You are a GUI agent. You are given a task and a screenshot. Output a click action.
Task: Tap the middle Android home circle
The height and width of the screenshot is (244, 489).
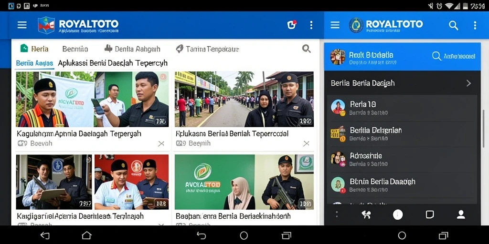pyautogui.click(x=244, y=235)
